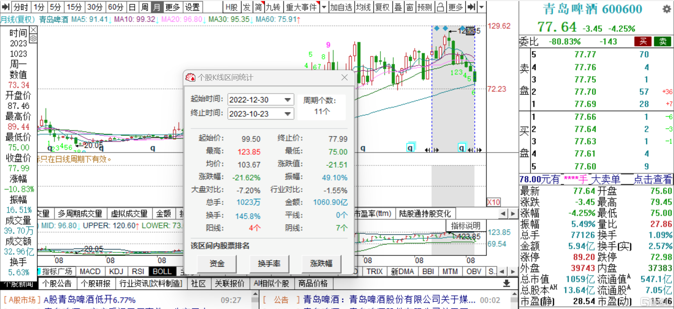Open the 个股研报 tab
The height and width of the screenshot is (309, 674).
click(x=96, y=283)
